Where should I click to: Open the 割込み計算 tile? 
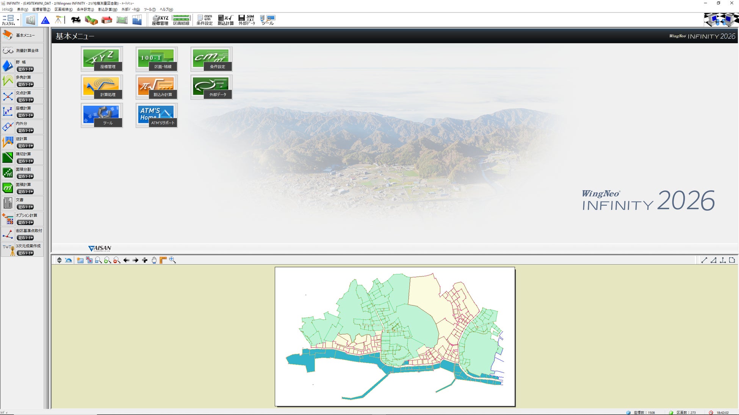[156, 87]
